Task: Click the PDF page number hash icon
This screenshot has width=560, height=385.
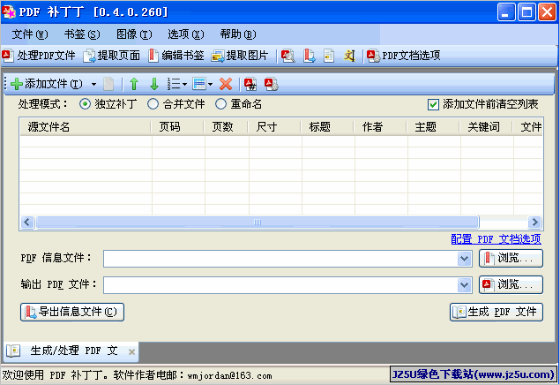Action: point(250,85)
